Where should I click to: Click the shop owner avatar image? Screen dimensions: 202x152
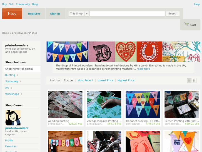[13, 118]
